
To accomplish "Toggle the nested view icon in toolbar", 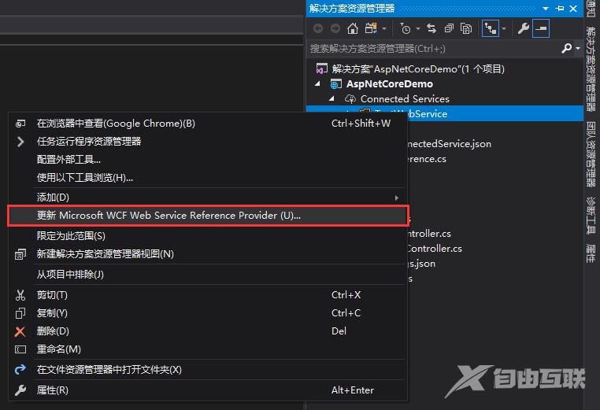I will coord(491,28).
